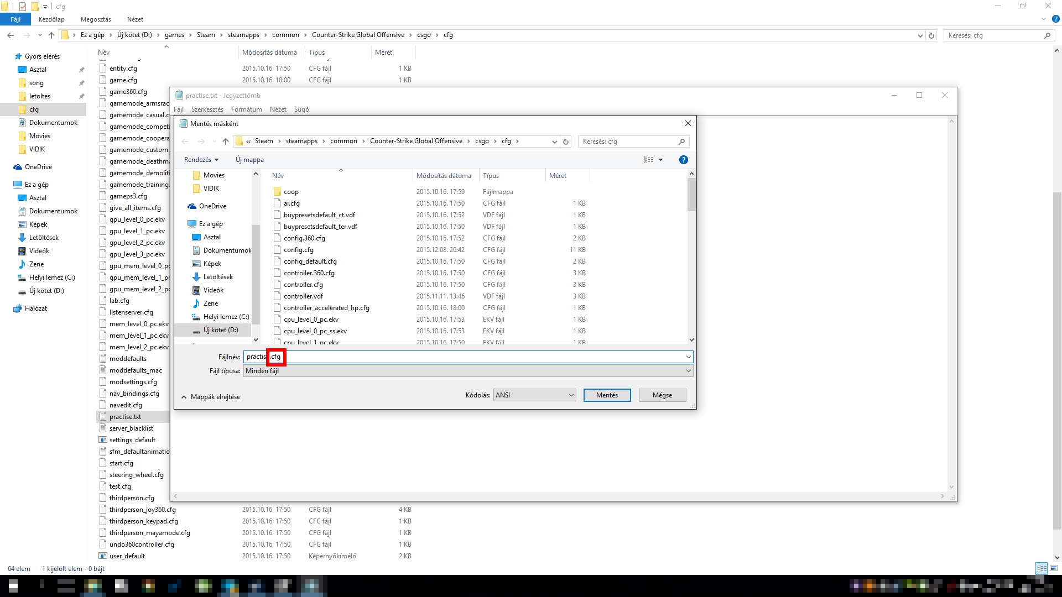Open the Kódolás ANSI encoding dropdown
Screen dimensions: 1062x597
point(534,395)
